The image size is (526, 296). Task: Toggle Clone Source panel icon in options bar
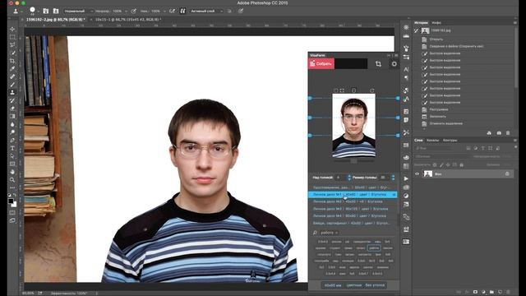tap(56, 11)
